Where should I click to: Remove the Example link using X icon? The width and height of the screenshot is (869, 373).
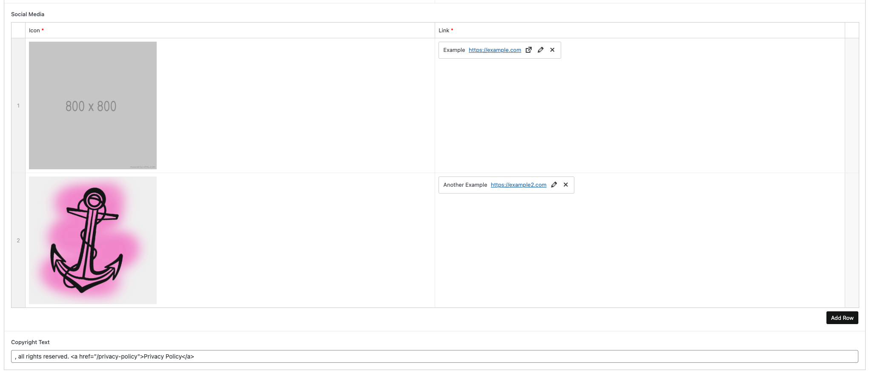click(552, 50)
